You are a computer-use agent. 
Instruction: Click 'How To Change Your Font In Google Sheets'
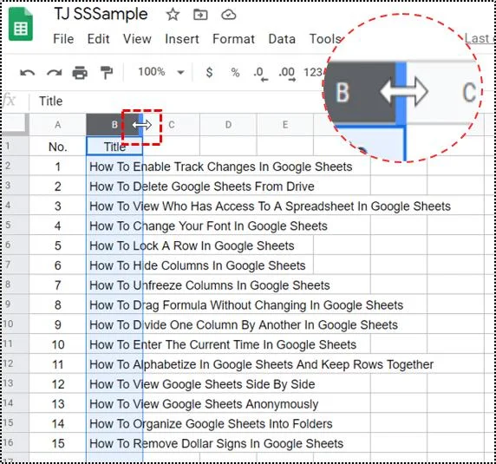click(x=208, y=225)
